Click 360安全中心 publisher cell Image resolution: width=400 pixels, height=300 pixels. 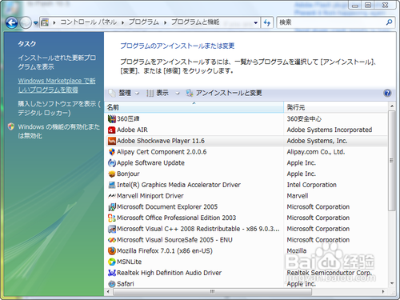pos(304,118)
